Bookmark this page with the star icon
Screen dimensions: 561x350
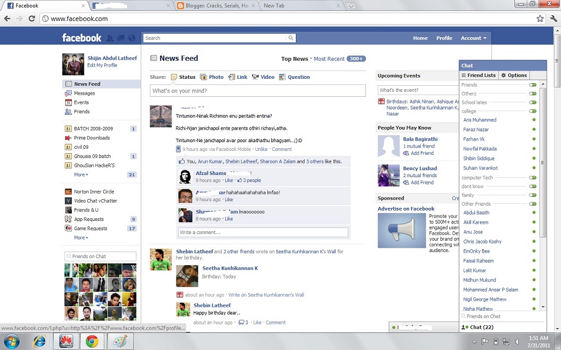pyautogui.click(x=540, y=19)
